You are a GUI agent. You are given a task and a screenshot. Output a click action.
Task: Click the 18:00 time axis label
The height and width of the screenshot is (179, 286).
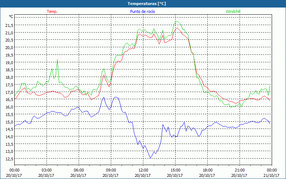[208, 170]
